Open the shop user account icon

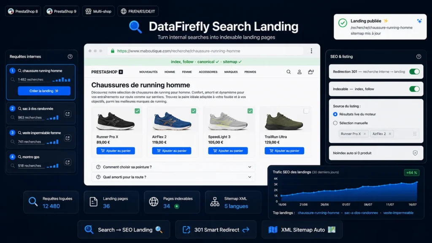point(299,72)
